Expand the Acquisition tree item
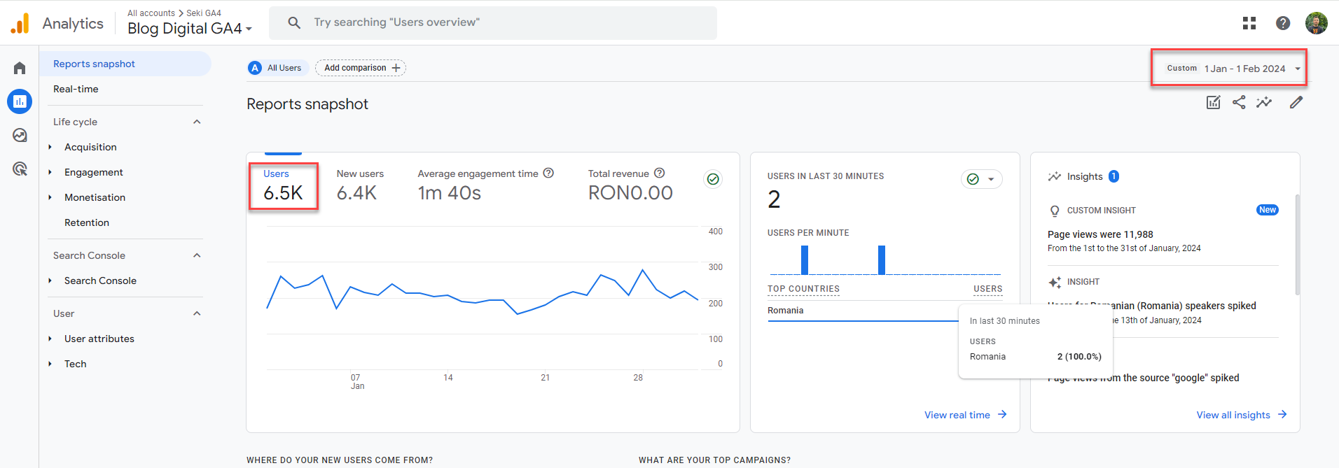1339x468 pixels. pos(50,147)
